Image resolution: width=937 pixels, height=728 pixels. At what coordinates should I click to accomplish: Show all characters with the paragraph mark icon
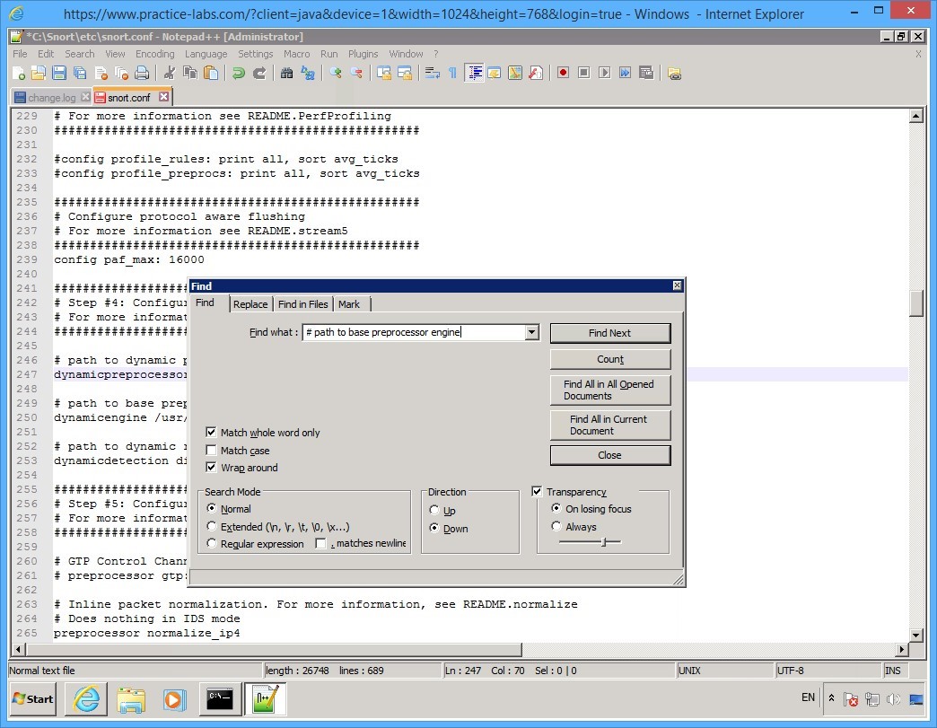click(451, 73)
